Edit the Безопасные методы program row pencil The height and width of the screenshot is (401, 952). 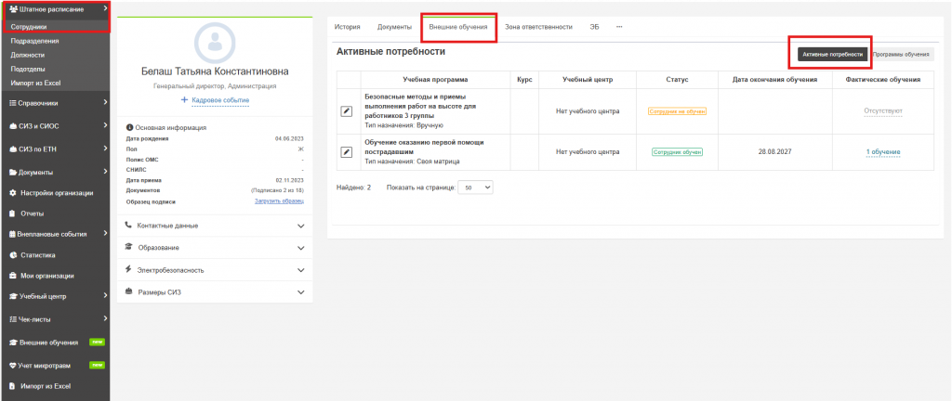(346, 111)
